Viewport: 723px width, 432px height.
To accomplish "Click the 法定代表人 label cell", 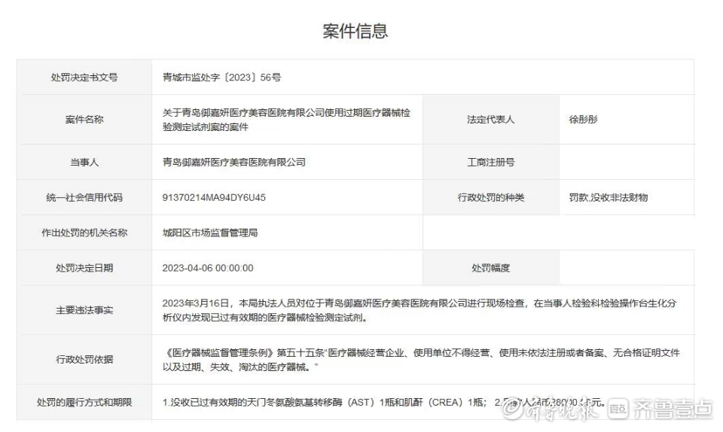I will click(x=490, y=120).
